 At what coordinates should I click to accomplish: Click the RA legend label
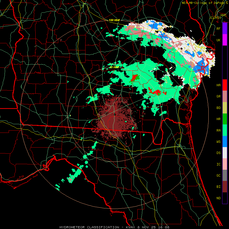pyautogui.click(x=218, y=130)
